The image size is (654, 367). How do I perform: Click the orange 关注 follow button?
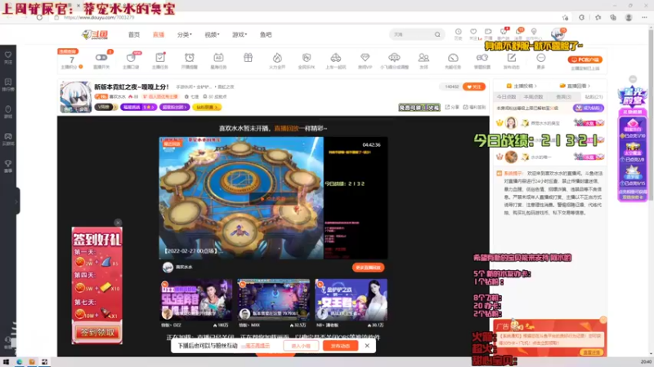[474, 86]
